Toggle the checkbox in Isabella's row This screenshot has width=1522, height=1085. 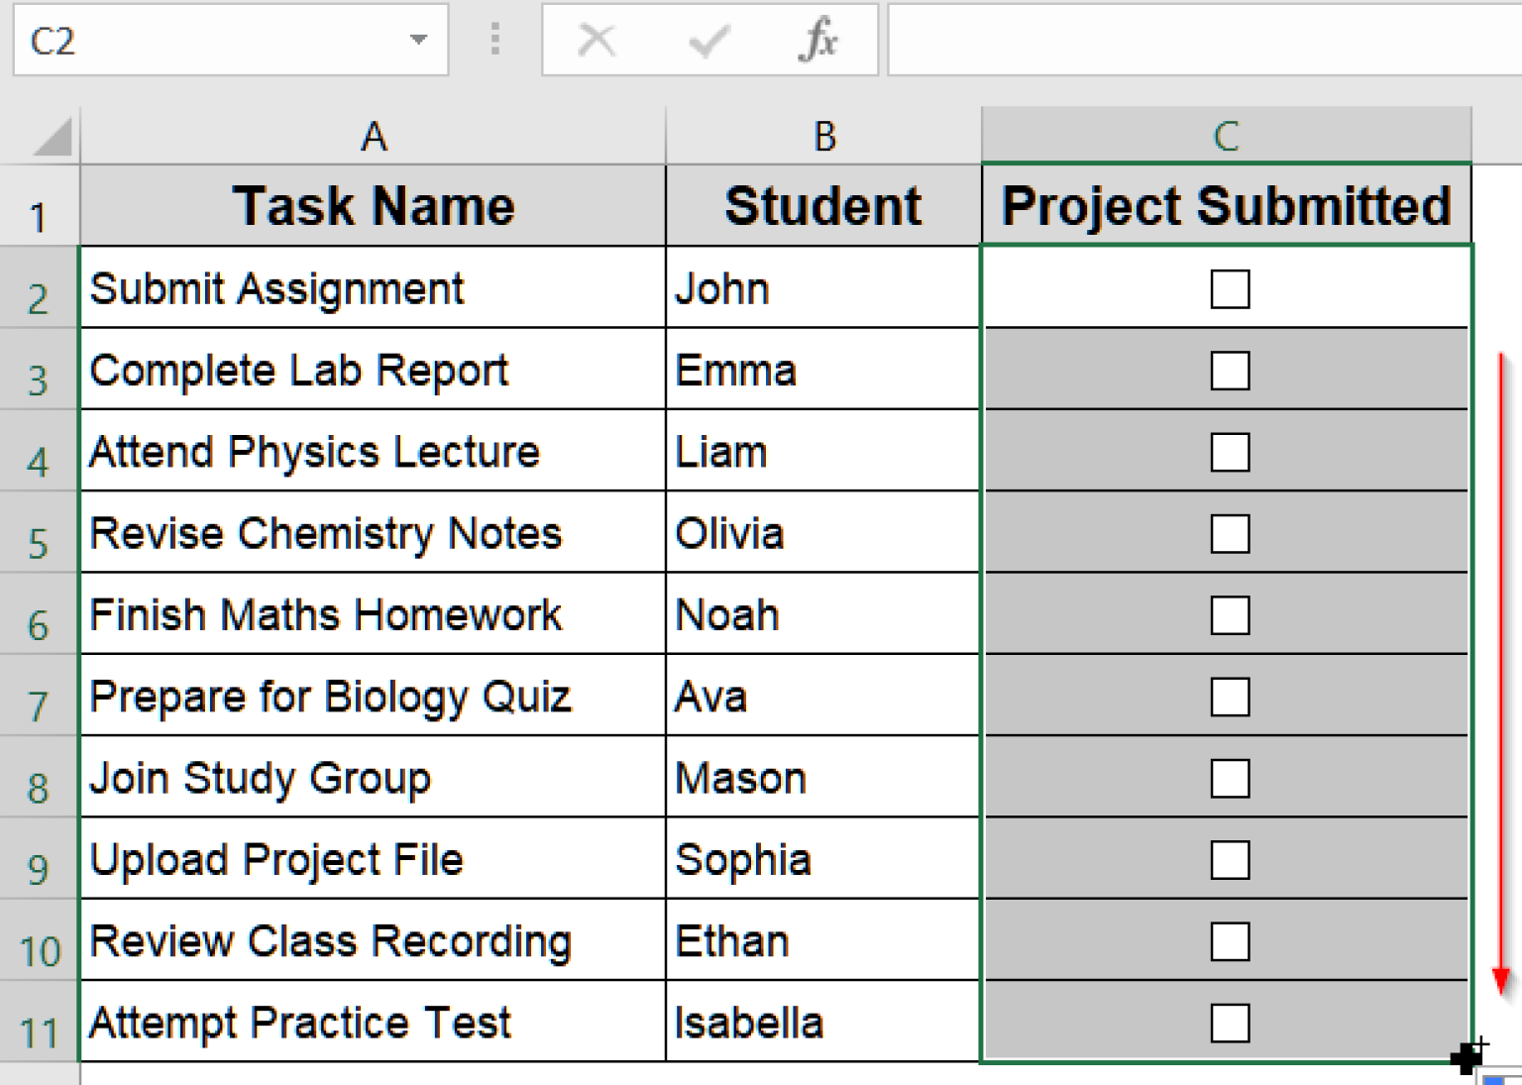(x=1230, y=1023)
